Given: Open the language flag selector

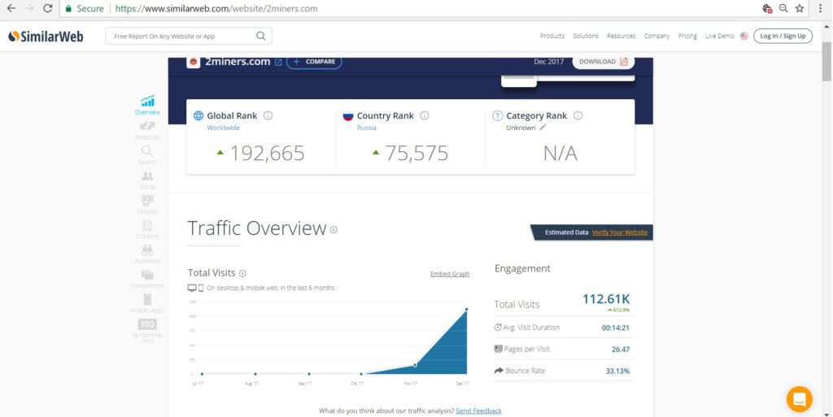Looking at the screenshot, I should [744, 36].
